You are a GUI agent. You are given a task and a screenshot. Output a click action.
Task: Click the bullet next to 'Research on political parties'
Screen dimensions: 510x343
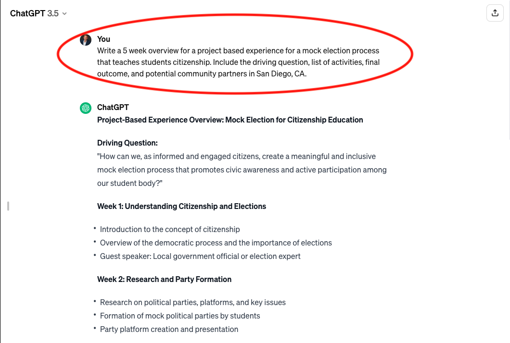(x=95, y=301)
